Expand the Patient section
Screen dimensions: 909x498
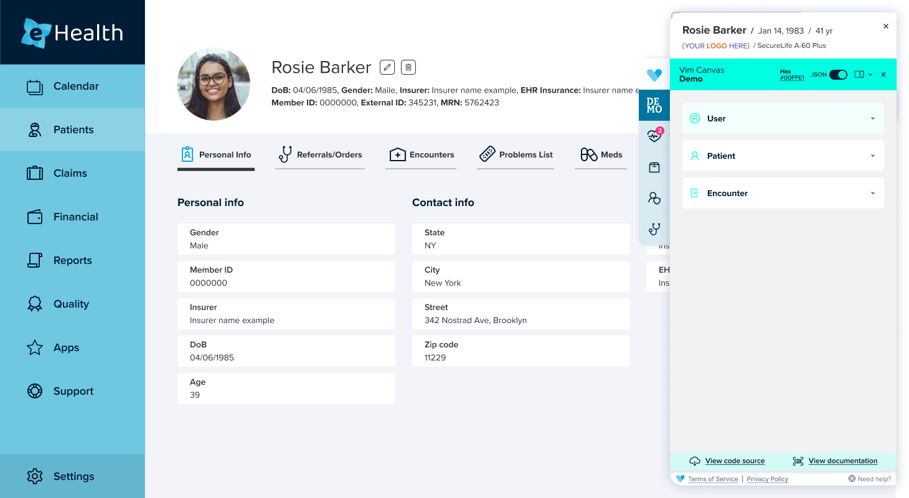pyautogui.click(x=783, y=156)
